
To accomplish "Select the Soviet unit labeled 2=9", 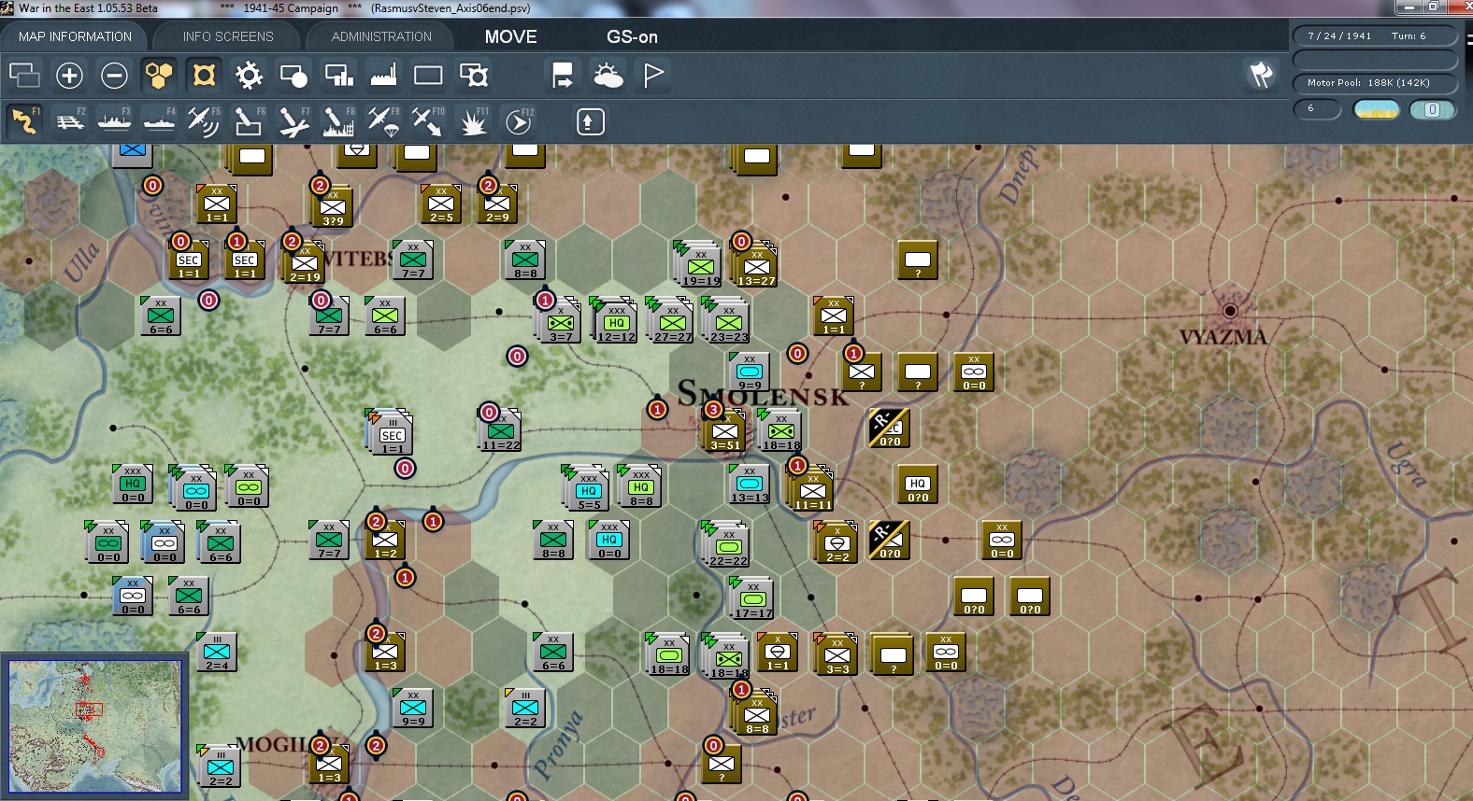I will pyautogui.click(x=497, y=204).
